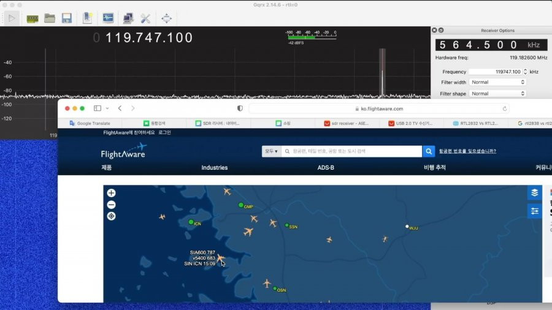The height and width of the screenshot is (310, 552).
Task: Open the map filter sliders button
Action: 534,211
